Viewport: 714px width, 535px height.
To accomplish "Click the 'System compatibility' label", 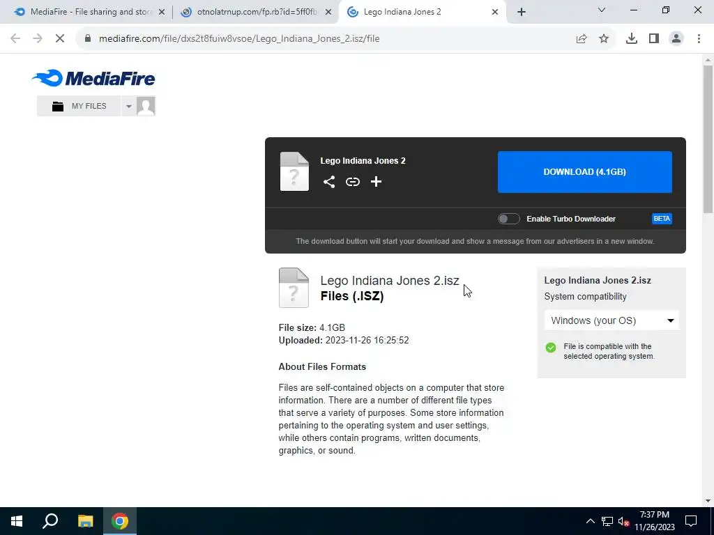I will 585,297.
